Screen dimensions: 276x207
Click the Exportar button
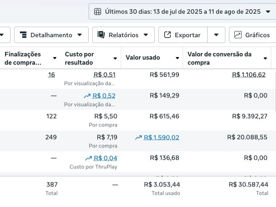183,35
